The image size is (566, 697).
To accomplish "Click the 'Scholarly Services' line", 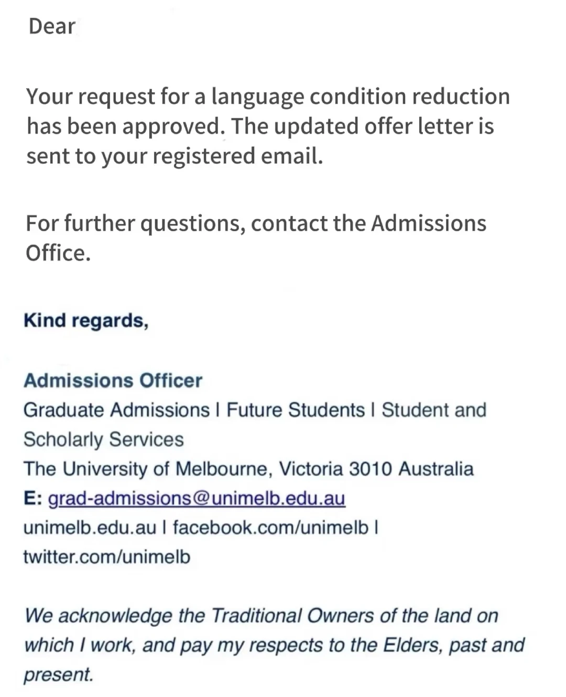I will (x=104, y=440).
